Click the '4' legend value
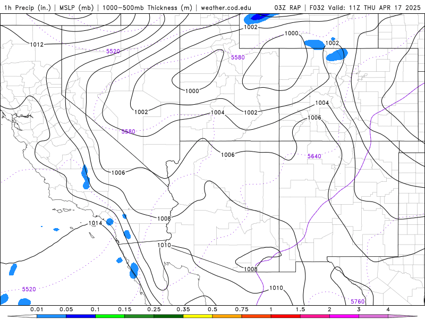The image size is (425, 319). click(388, 309)
